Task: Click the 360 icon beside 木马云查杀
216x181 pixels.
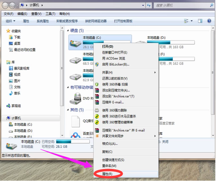Action: click(97, 117)
